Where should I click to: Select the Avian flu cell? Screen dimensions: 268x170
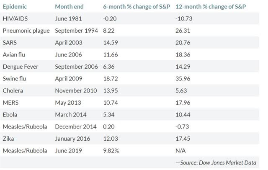[x=15, y=55]
